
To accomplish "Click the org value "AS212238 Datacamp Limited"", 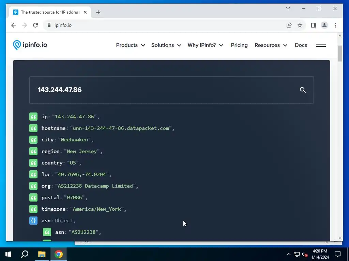I will pos(95,186).
